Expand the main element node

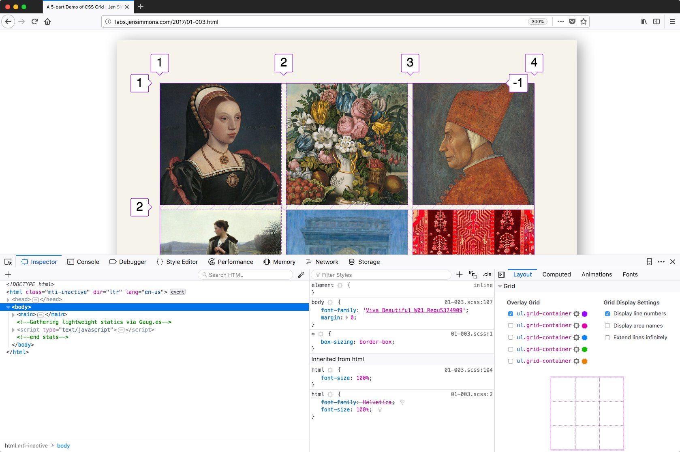point(13,315)
